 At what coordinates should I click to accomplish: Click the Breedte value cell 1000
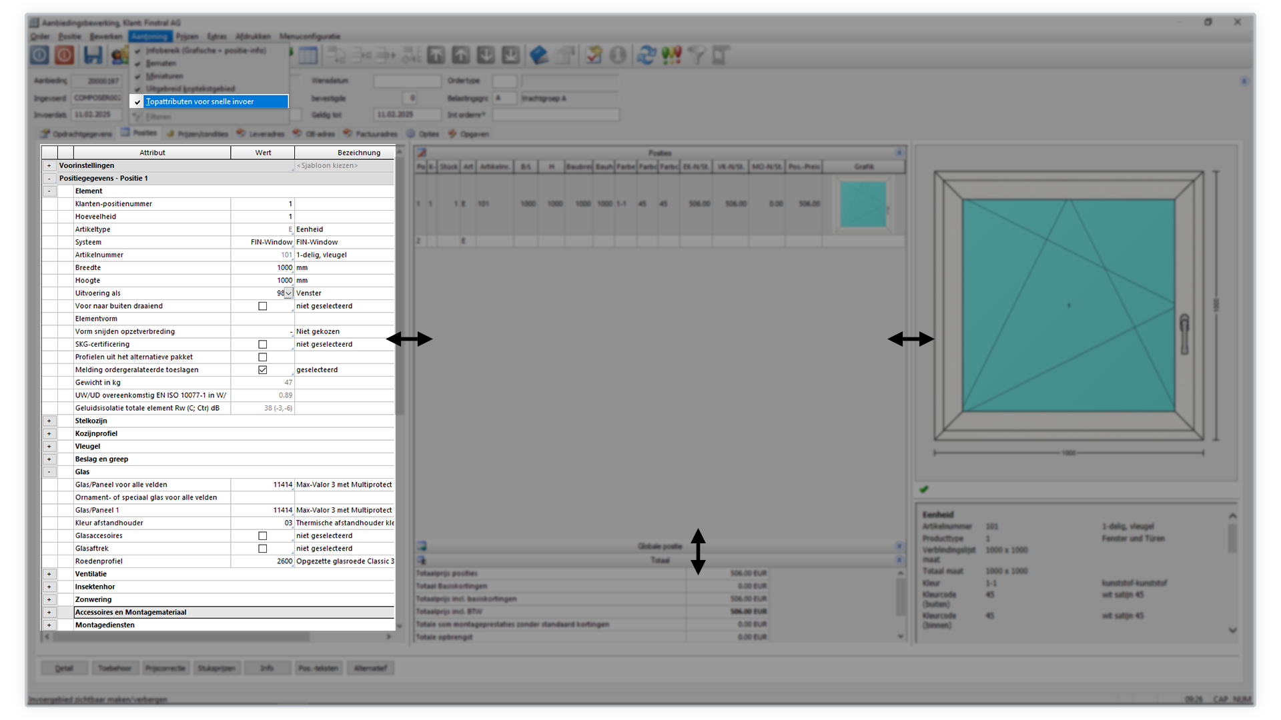click(263, 268)
